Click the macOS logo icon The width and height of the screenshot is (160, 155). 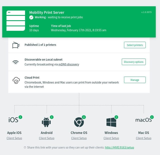click(143, 120)
